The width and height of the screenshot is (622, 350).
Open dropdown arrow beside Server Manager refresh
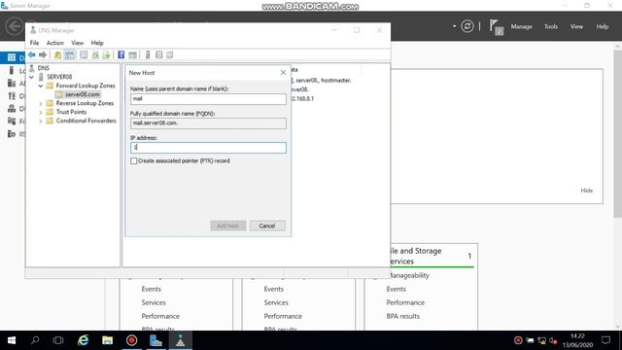[455, 26]
